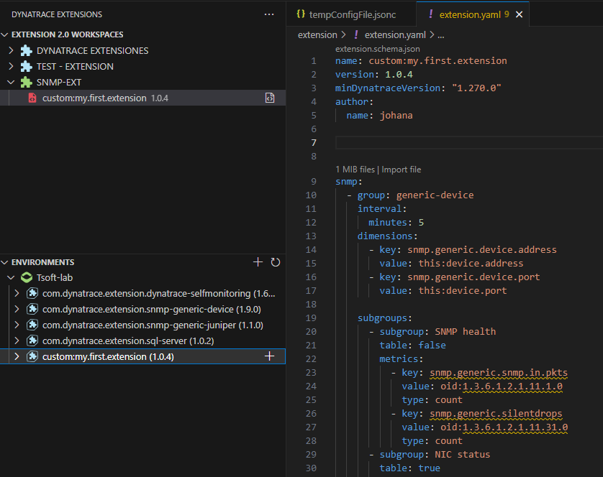Click the refresh environments icon

275,263
